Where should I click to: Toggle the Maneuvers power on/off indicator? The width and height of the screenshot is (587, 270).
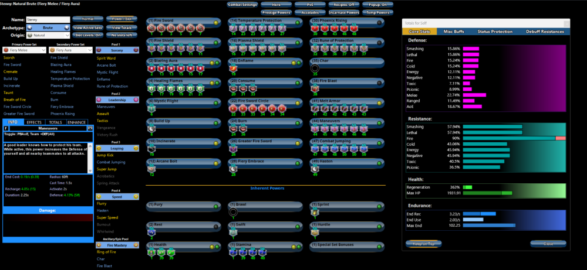(x=380, y=121)
